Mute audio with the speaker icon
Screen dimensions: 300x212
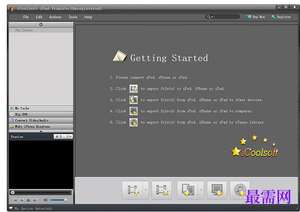tap(46, 200)
